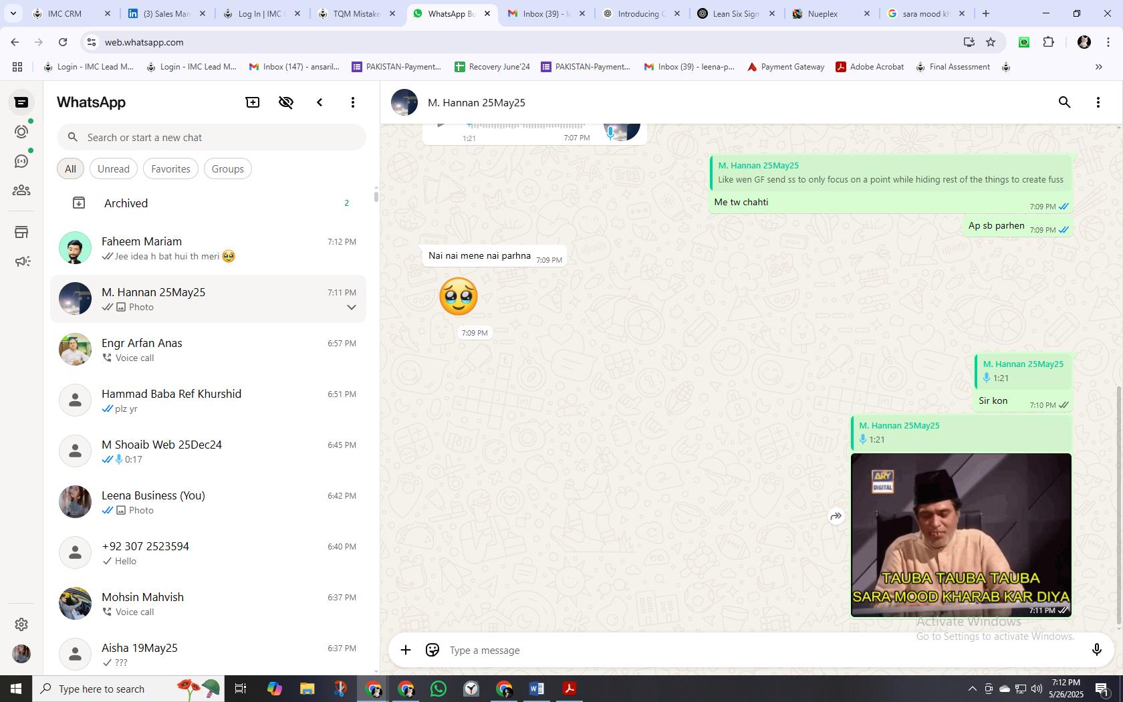
Task: Forward the image message icon
Action: click(836, 516)
